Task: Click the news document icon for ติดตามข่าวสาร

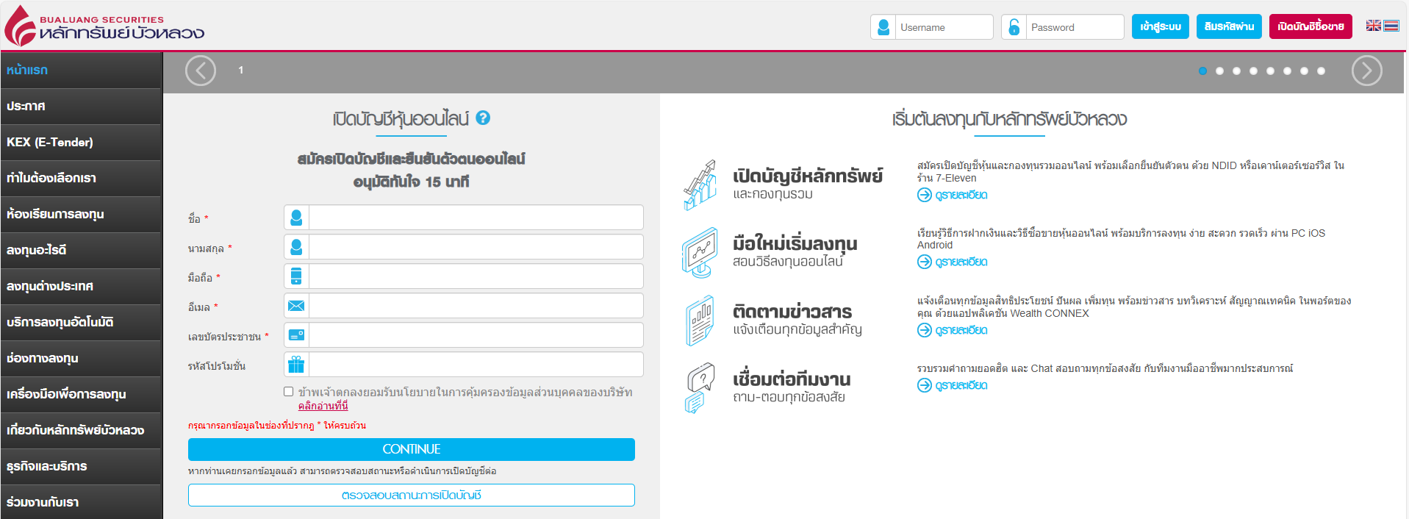Action: point(700,321)
